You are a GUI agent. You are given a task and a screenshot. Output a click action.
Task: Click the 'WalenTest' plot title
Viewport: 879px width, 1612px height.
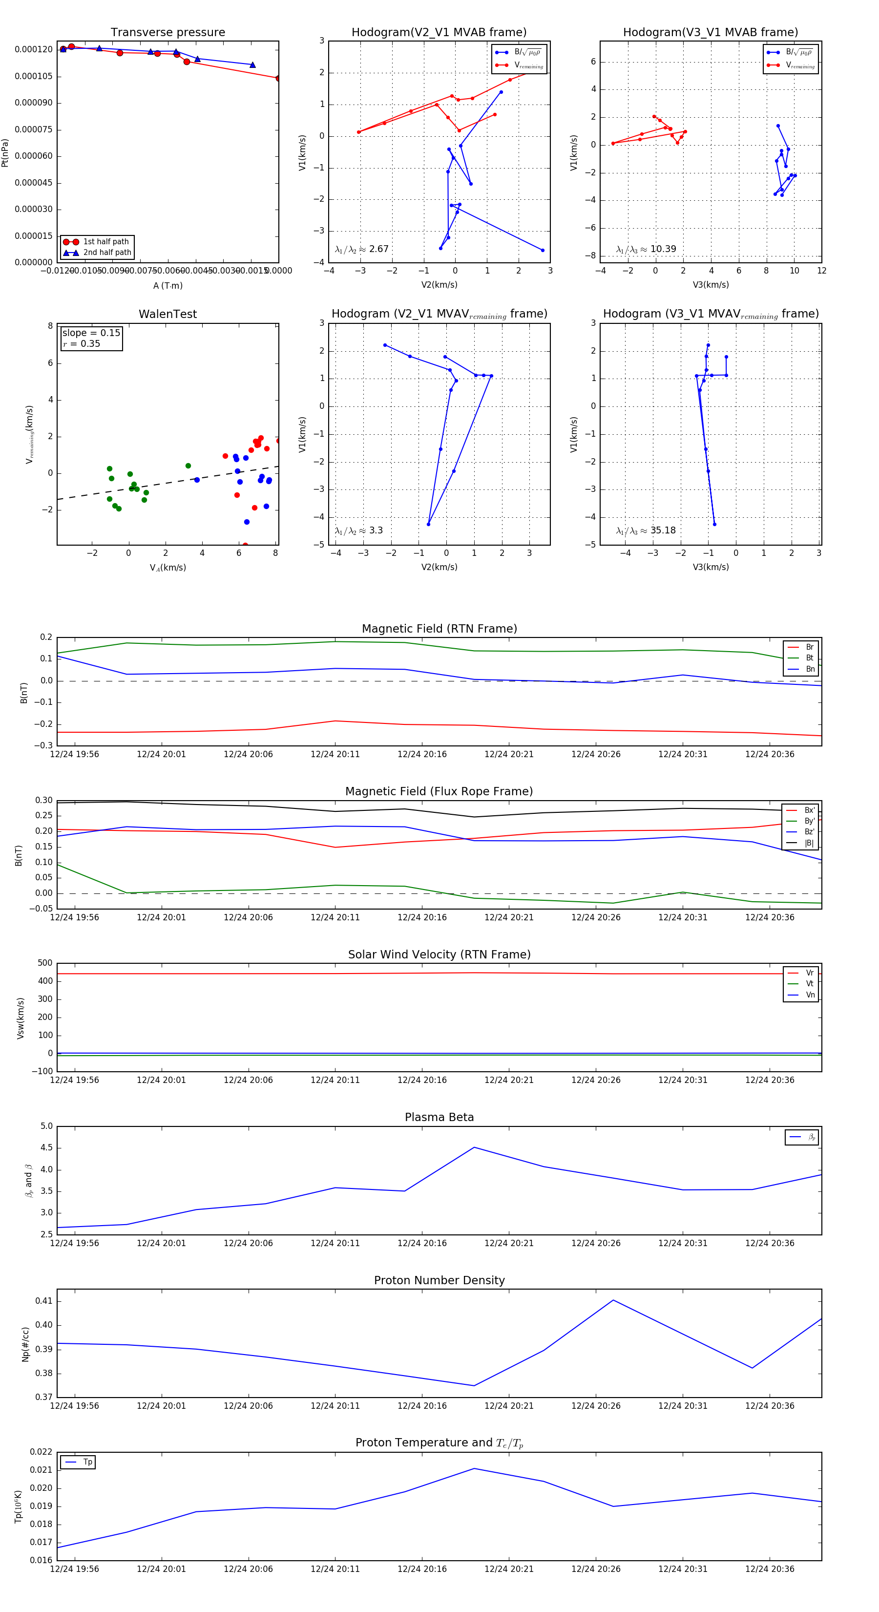167,314
